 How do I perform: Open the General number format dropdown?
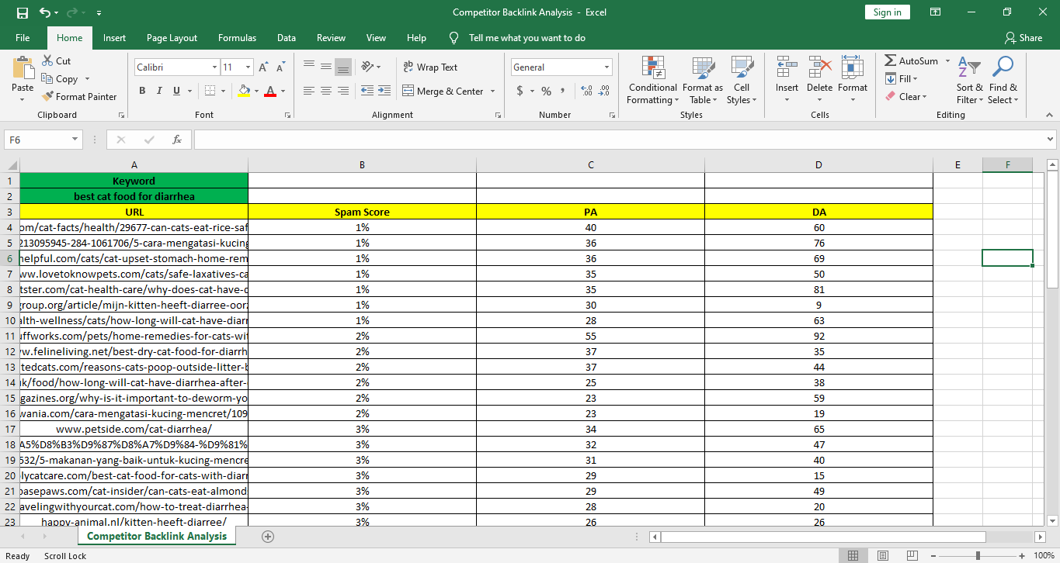tap(606, 67)
